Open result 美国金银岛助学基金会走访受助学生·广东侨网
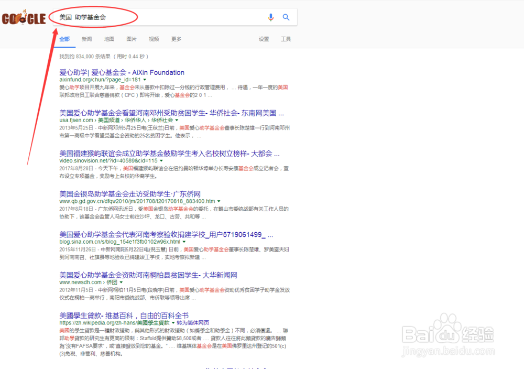Image resolution: width=524 pixels, height=369 pixels. [130, 194]
